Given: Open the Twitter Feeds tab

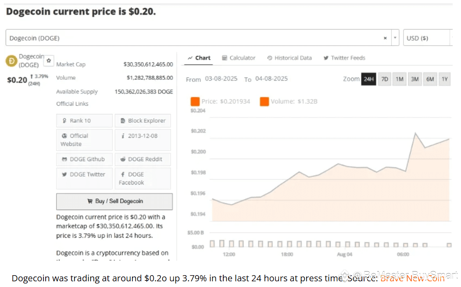Looking at the screenshot, I should [344, 58].
